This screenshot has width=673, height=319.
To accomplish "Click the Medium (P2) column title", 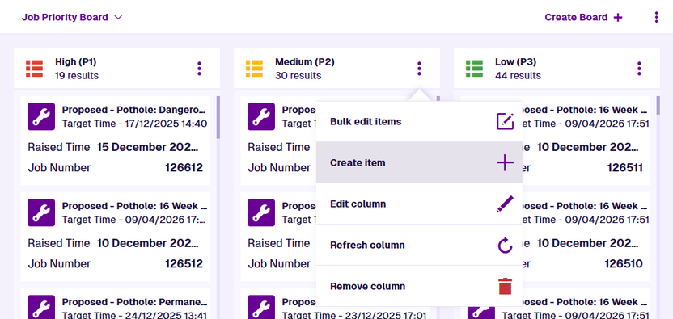I will point(305,61).
